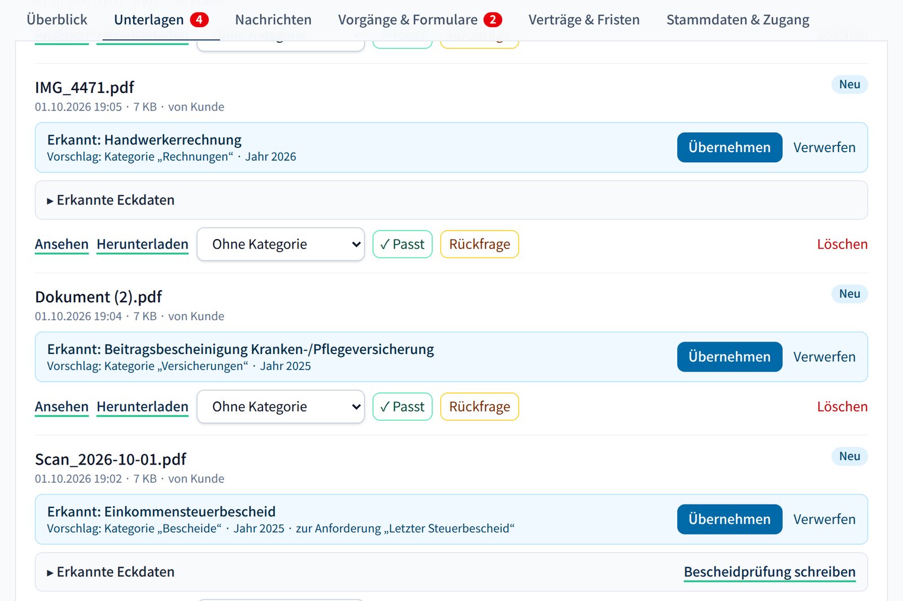The width and height of the screenshot is (903, 601).
Task: Open the Überblick tab
Action: [56, 20]
